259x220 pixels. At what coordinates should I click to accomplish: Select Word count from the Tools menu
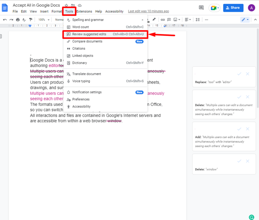point(105,27)
